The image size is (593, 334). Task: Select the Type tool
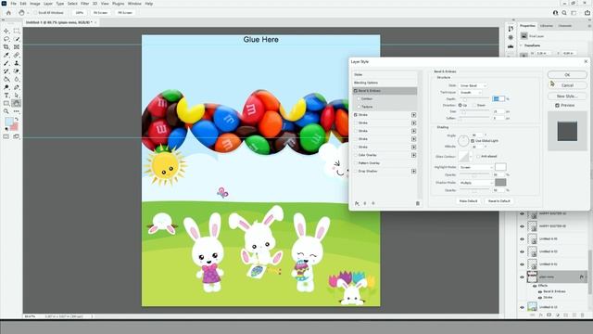click(x=6, y=96)
